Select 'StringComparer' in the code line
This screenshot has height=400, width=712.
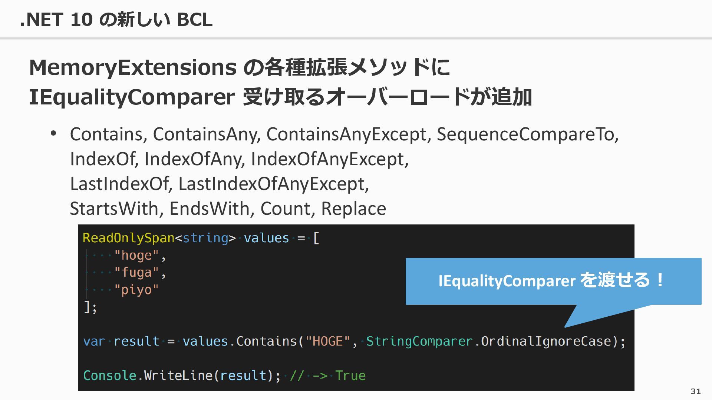(419, 341)
